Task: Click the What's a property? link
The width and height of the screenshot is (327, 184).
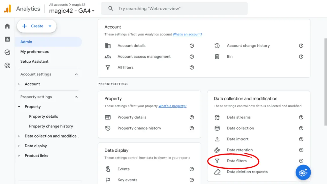Action: pos(172,106)
